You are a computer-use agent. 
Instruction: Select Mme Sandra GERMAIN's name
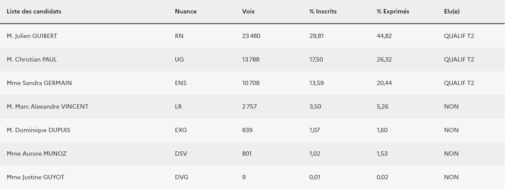[39, 83]
